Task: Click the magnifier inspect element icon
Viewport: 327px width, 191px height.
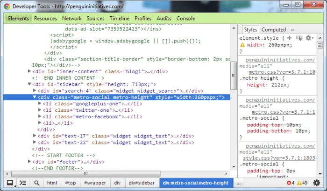Action: pos(37,183)
